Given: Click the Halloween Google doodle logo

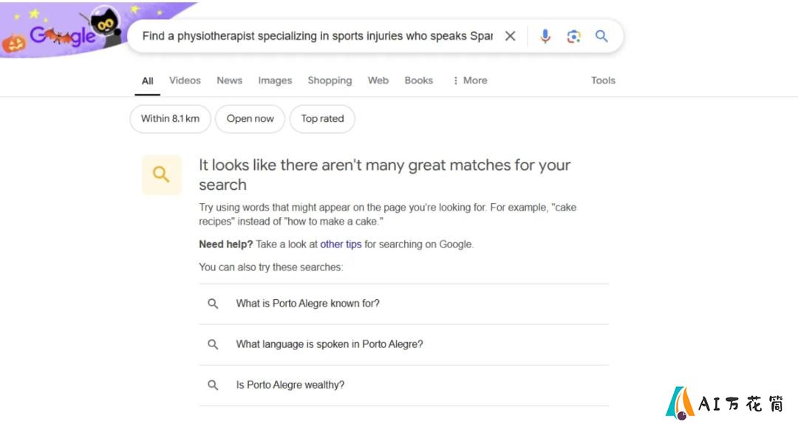Looking at the screenshot, I should (62, 32).
